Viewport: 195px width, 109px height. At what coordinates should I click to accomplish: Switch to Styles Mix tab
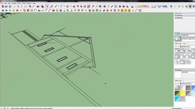click(x=185, y=44)
